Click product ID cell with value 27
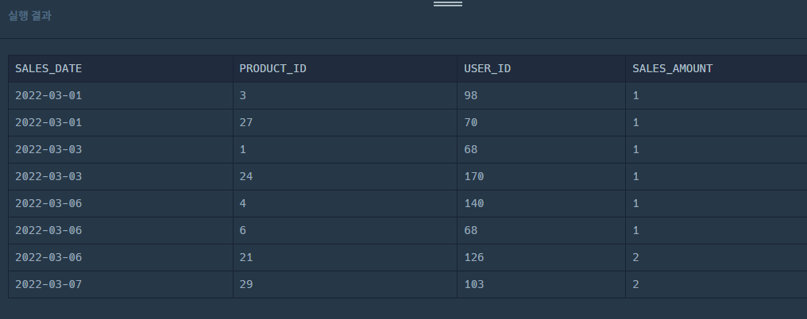 pos(345,122)
